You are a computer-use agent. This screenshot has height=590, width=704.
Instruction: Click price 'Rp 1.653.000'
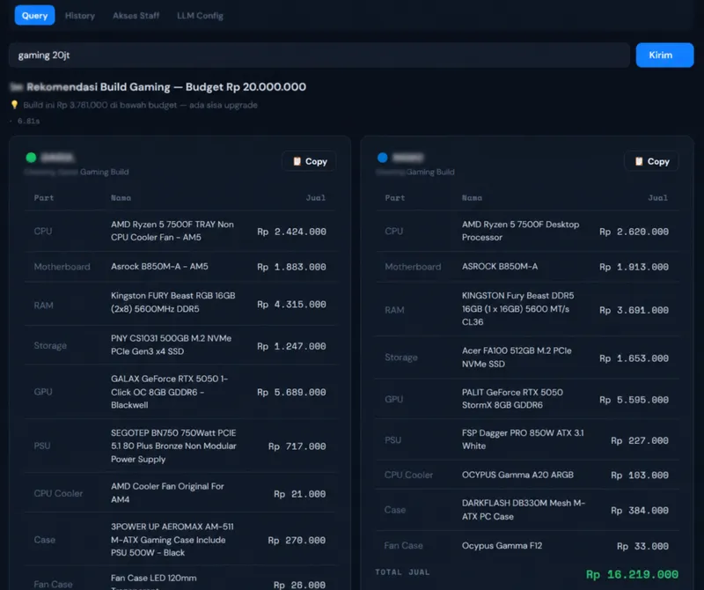tap(634, 358)
